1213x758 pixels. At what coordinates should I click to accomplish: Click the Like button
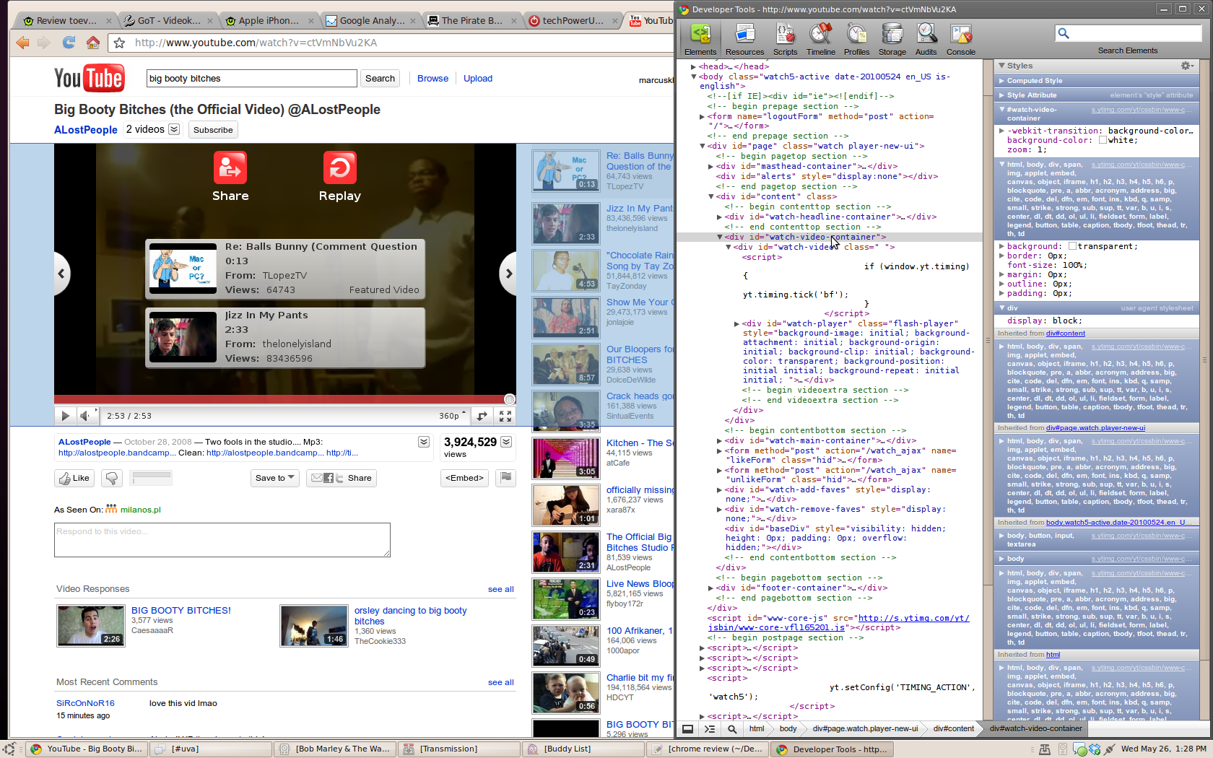tap(74, 478)
